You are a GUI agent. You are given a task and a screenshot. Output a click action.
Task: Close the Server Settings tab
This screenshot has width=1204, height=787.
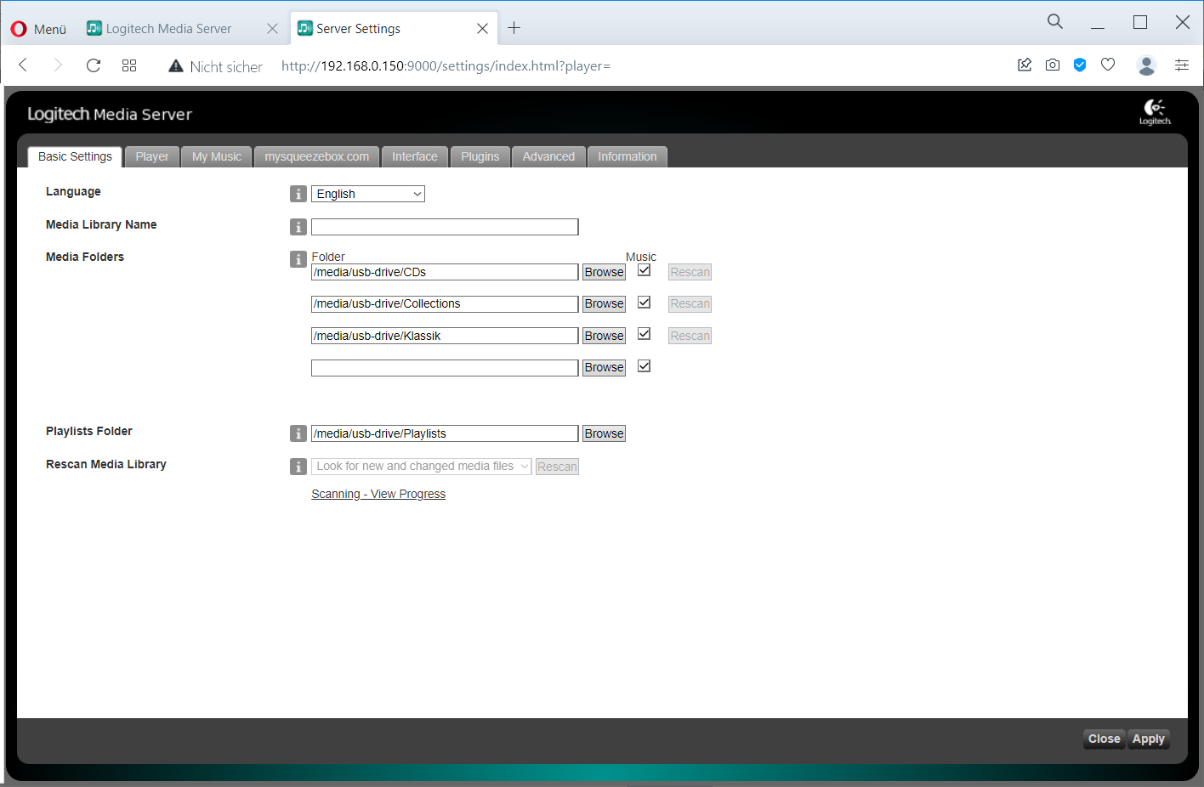[x=482, y=28]
